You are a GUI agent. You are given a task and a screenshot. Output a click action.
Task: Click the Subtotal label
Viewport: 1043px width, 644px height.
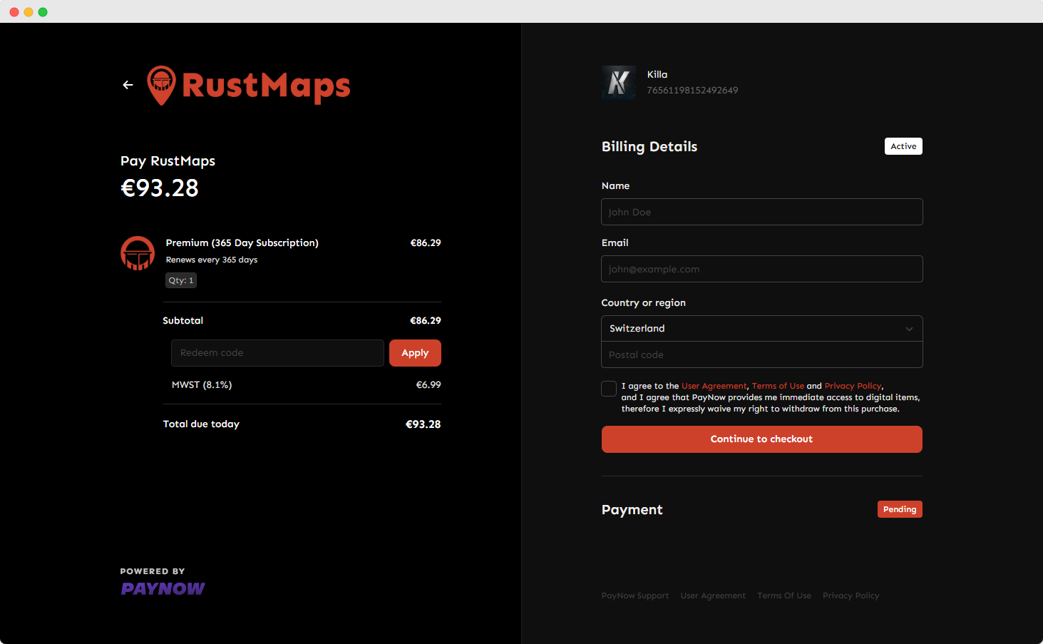[183, 321]
